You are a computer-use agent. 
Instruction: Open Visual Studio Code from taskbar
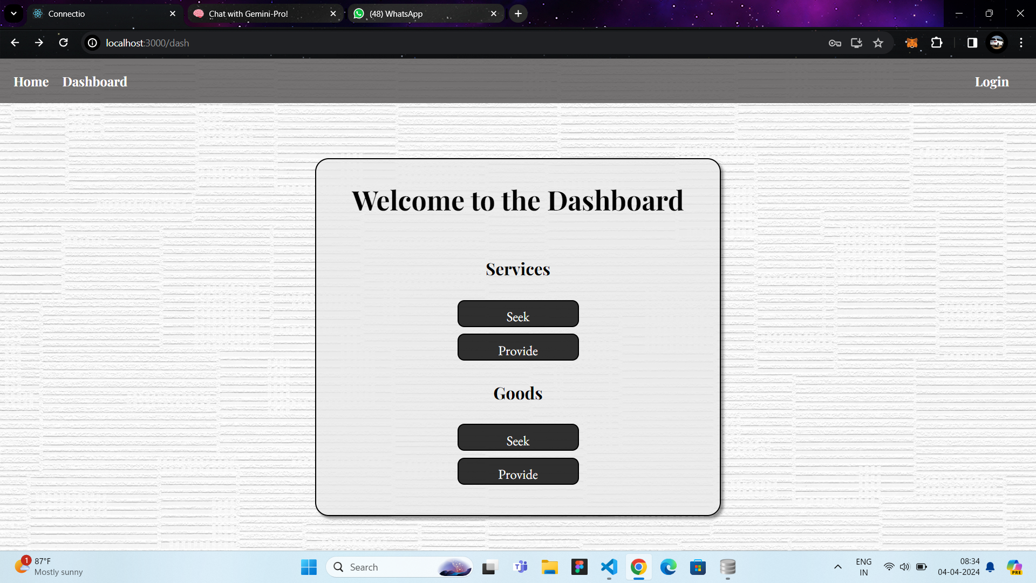[609, 567]
